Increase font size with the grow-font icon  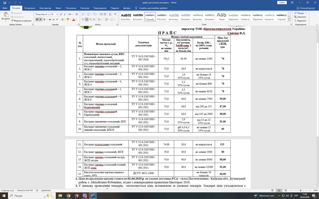click(x=61, y=14)
